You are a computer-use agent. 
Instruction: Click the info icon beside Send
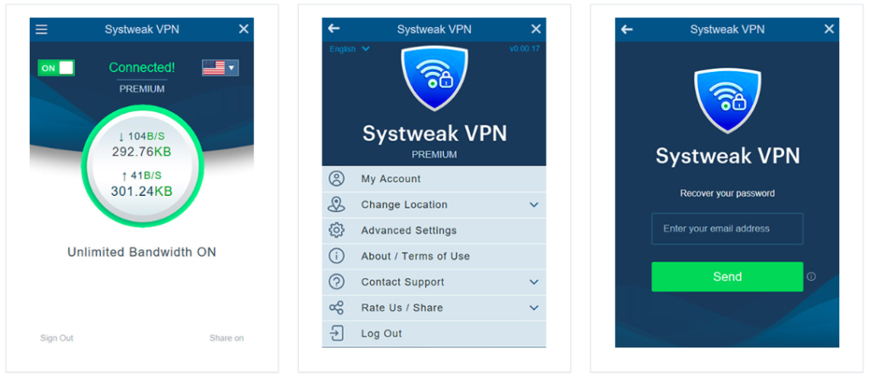coord(811,277)
